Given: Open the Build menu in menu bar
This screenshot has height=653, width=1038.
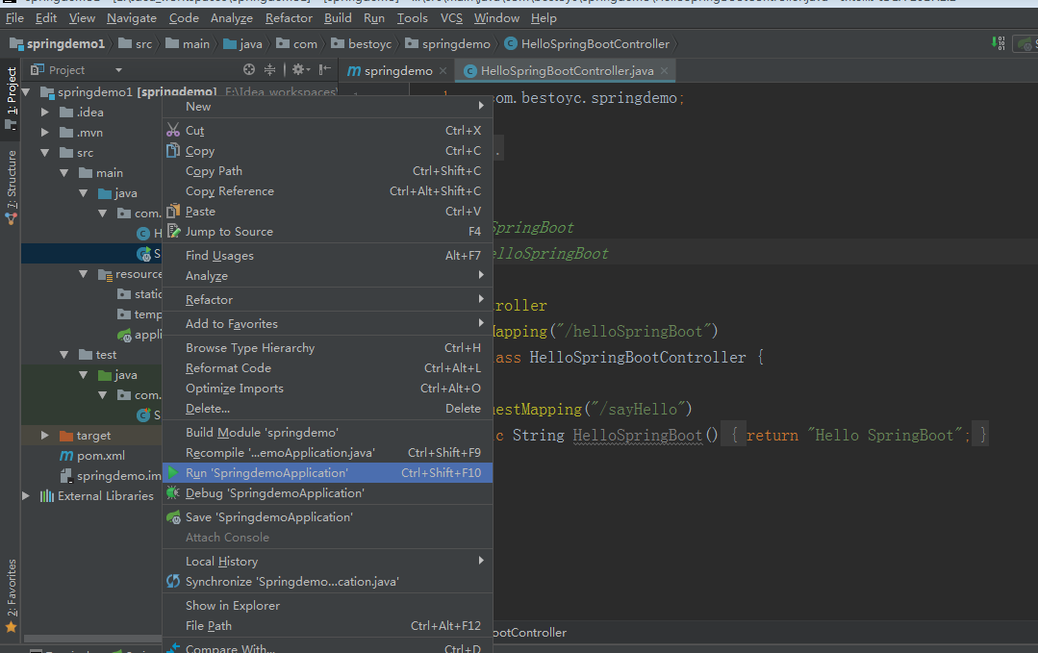Looking at the screenshot, I should (338, 18).
